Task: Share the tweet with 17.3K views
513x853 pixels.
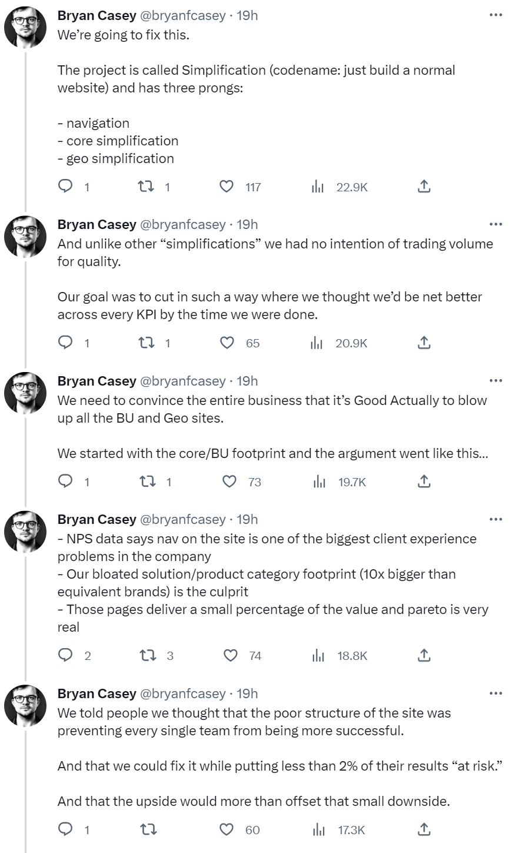Action: point(424,830)
